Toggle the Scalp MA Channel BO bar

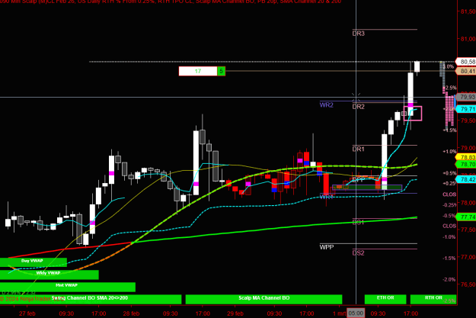[264, 299]
